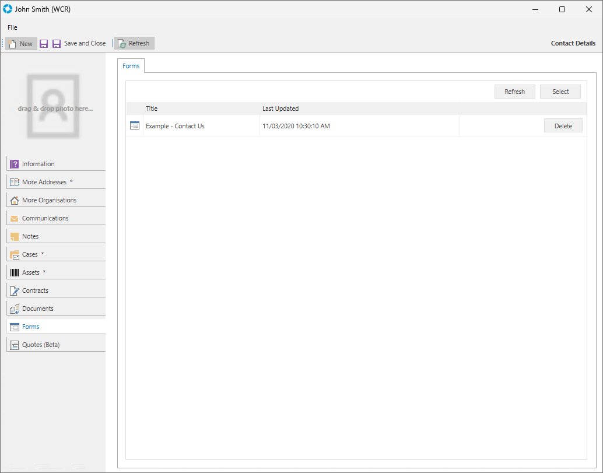Open the More Addresses sidebar item
The width and height of the screenshot is (603, 473).
coord(44,182)
